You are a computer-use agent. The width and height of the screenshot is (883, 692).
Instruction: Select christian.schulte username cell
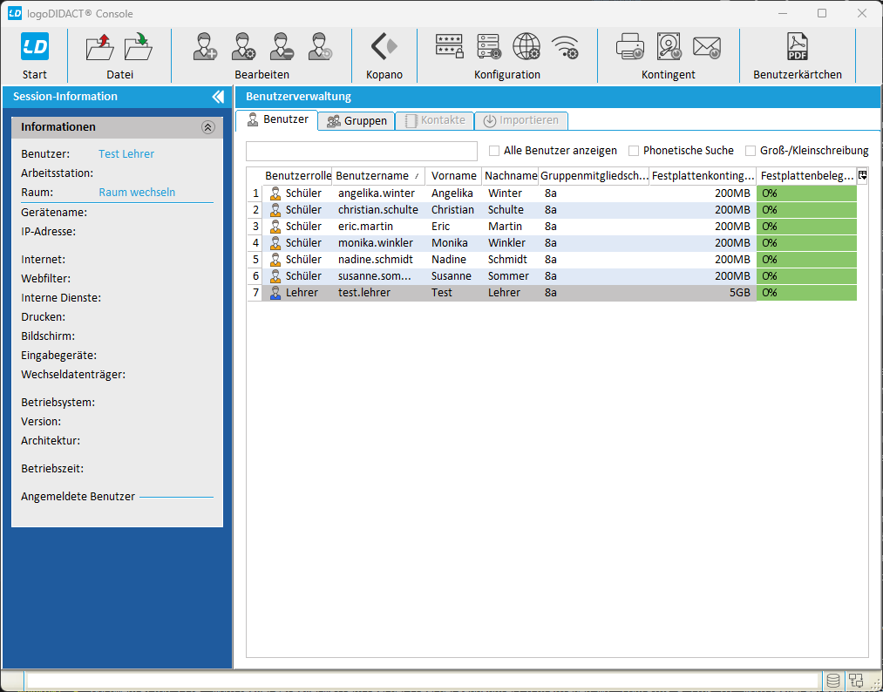(x=378, y=210)
